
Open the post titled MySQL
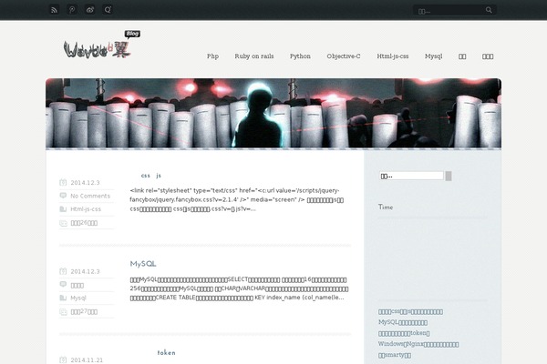(143, 264)
